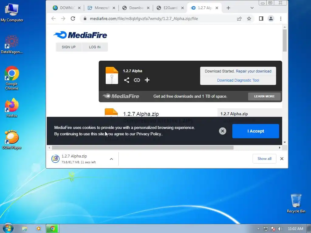Close the downloads bar
The image size is (311, 233).
click(282, 159)
